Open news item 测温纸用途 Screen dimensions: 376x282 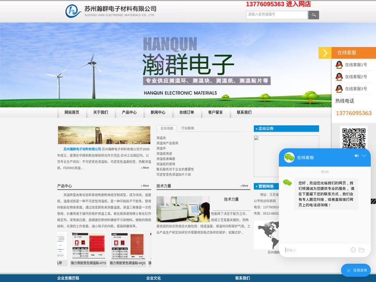(164, 154)
